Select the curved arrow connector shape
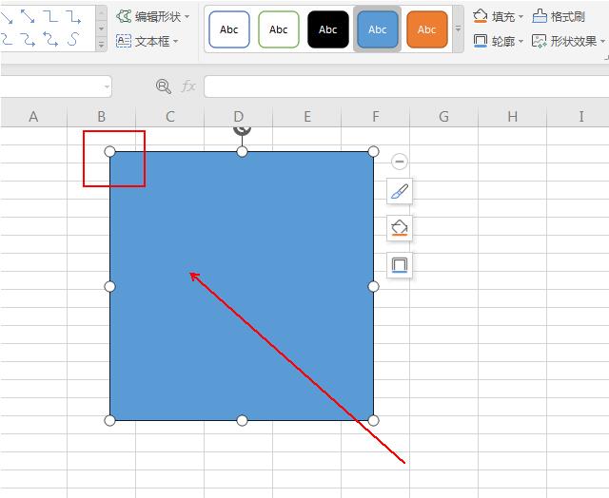The height and width of the screenshot is (498, 609). 28,39
